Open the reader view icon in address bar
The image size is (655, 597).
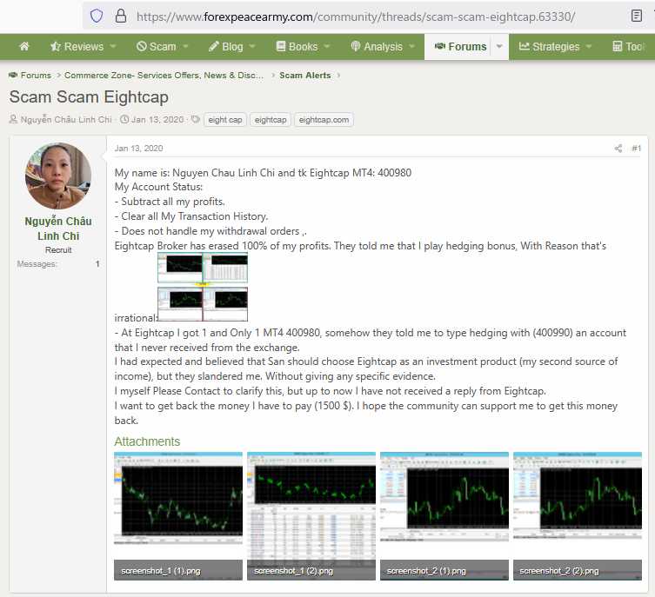pyautogui.click(x=636, y=17)
